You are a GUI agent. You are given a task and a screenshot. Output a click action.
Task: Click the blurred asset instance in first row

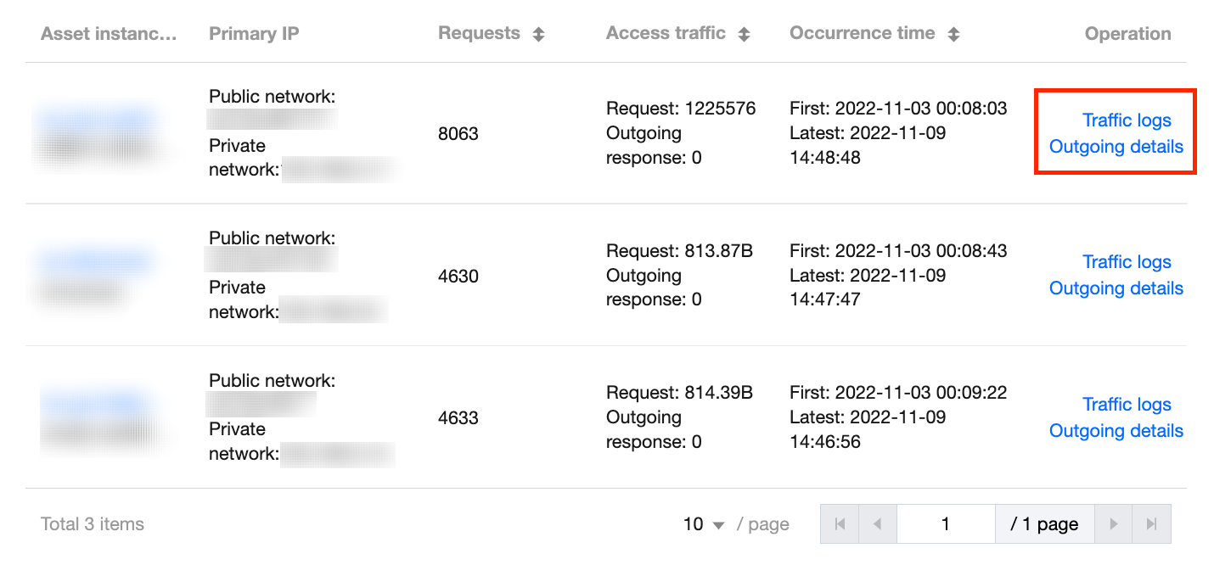point(98,121)
